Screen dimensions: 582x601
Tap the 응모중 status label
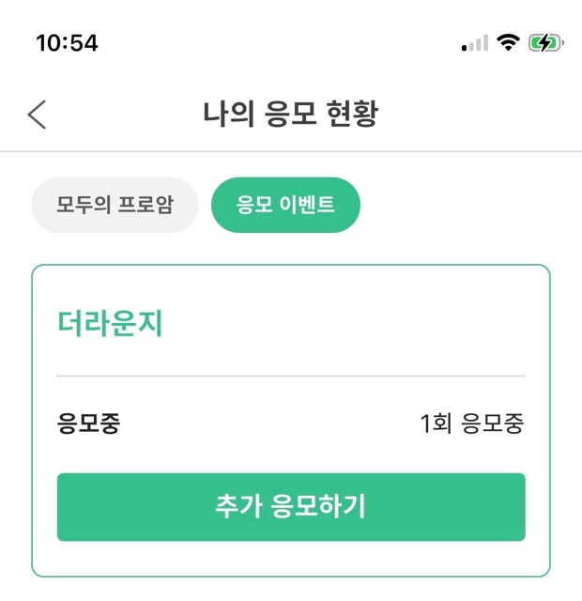tap(89, 424)
